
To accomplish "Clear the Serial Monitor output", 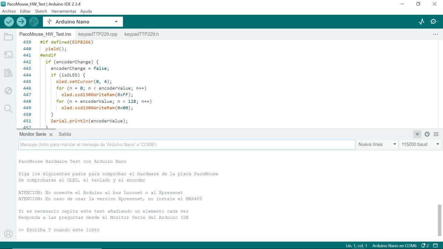I will coord(436,134).
